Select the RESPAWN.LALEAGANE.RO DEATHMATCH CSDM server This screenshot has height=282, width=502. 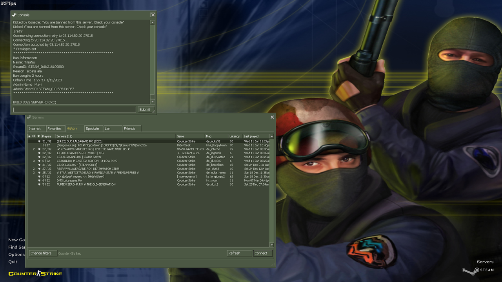pos(148,168)
